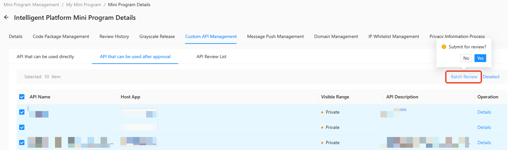Viewport: 508px width, 150px height.
Task: Uncheck the second API row checkbox
Action: click(22, 127)
